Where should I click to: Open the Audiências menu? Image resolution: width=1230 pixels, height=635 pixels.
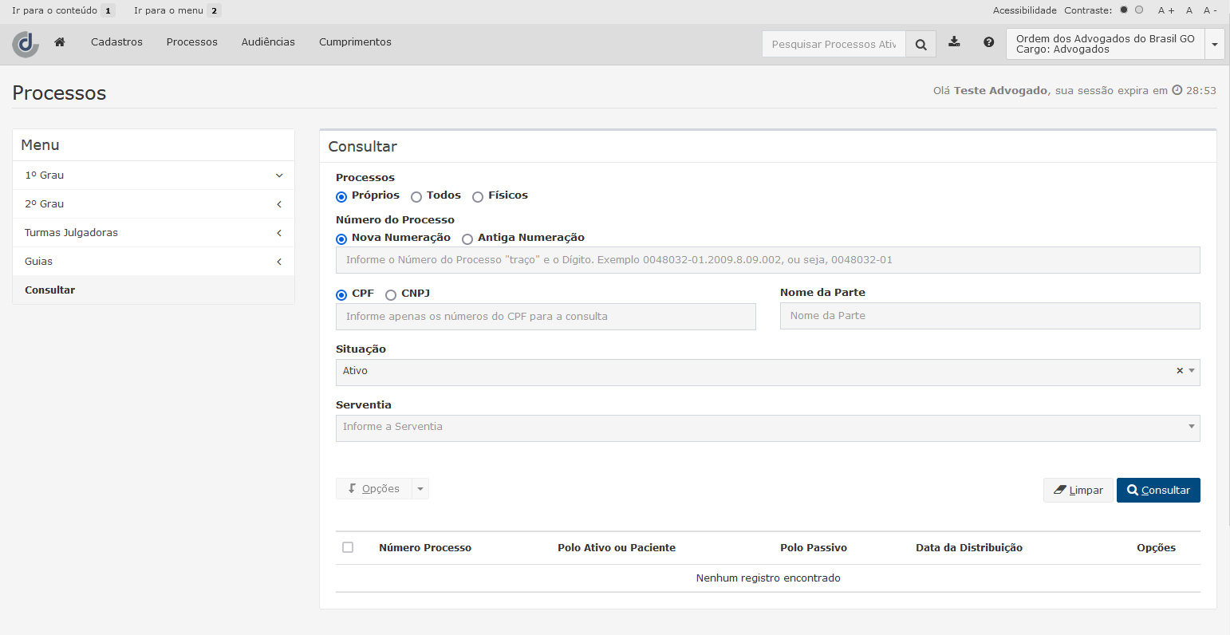click(268, 42)
